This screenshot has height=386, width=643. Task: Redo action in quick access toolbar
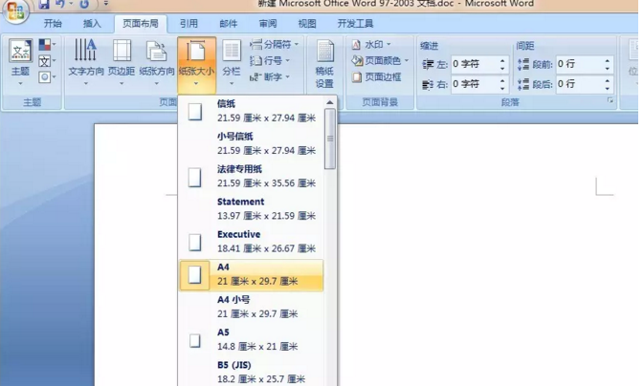(x=84, y=4)
